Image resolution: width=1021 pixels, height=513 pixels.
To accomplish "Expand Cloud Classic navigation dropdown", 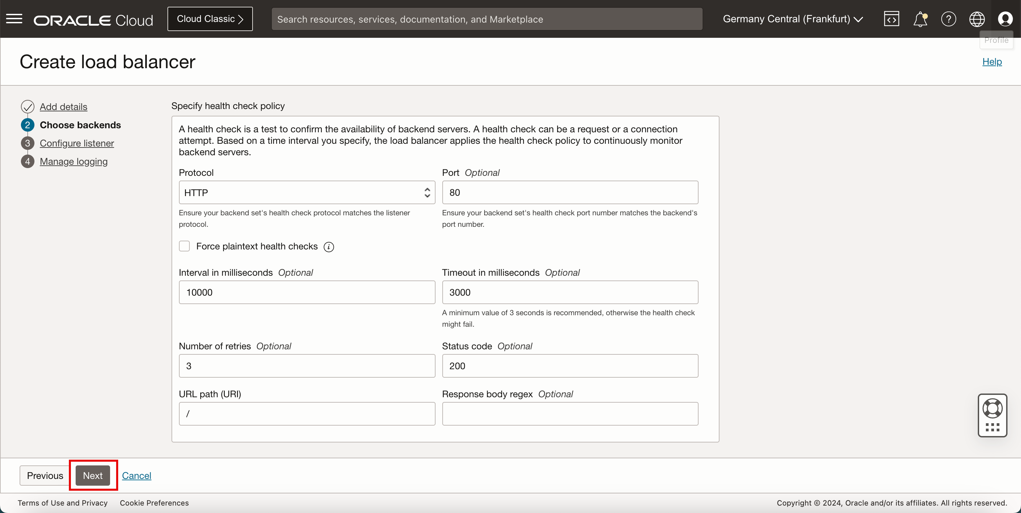I will point(211,18).
